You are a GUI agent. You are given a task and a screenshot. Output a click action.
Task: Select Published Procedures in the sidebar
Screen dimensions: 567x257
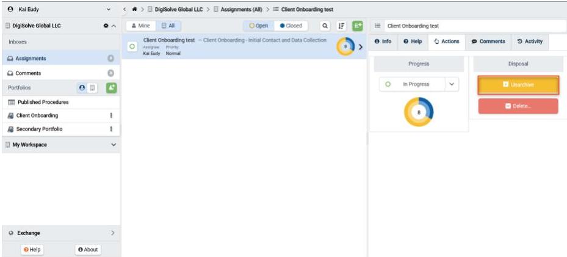pyautogui.click(x=43, y=102)
